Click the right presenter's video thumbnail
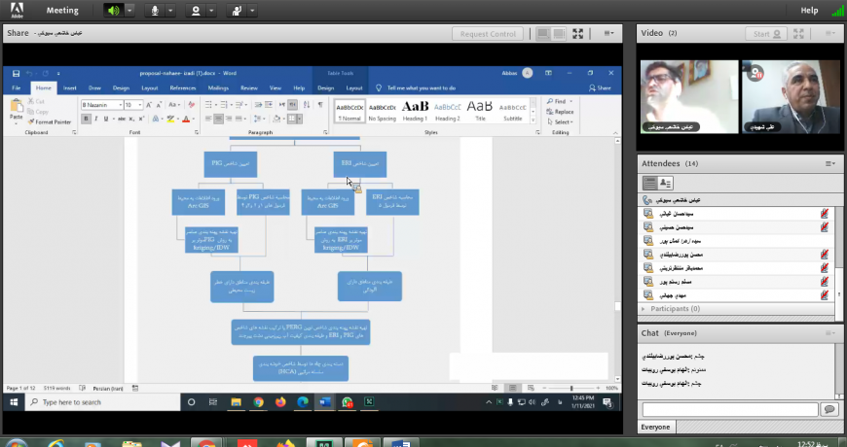The image size is (847, 447). (791, 96)
